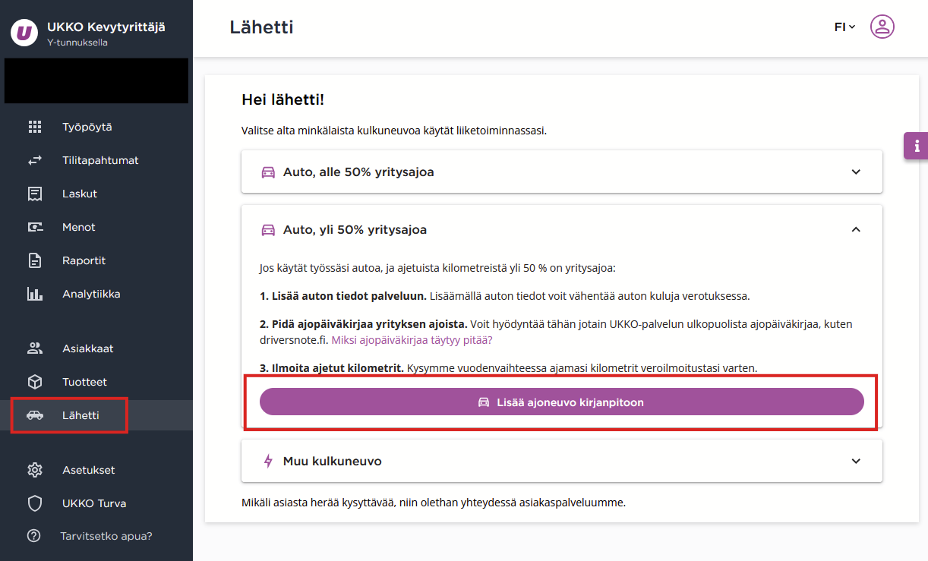Collapse the Auto, yli 50% yritysajoa section
Screen dimensions: 928x561
(x=562, y=229)
